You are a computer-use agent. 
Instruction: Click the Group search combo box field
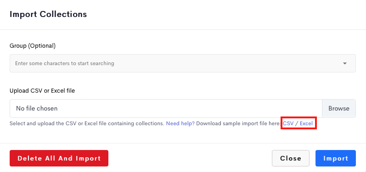tap(182, 63)
